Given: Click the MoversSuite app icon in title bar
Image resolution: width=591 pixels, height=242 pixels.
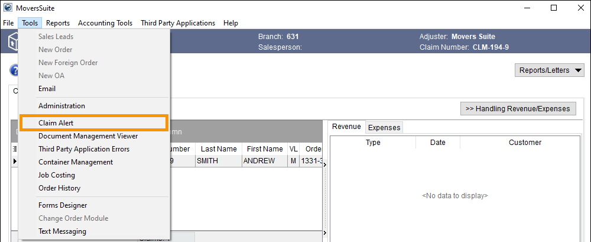Looking at the screenshot, I should coord(7,8).
